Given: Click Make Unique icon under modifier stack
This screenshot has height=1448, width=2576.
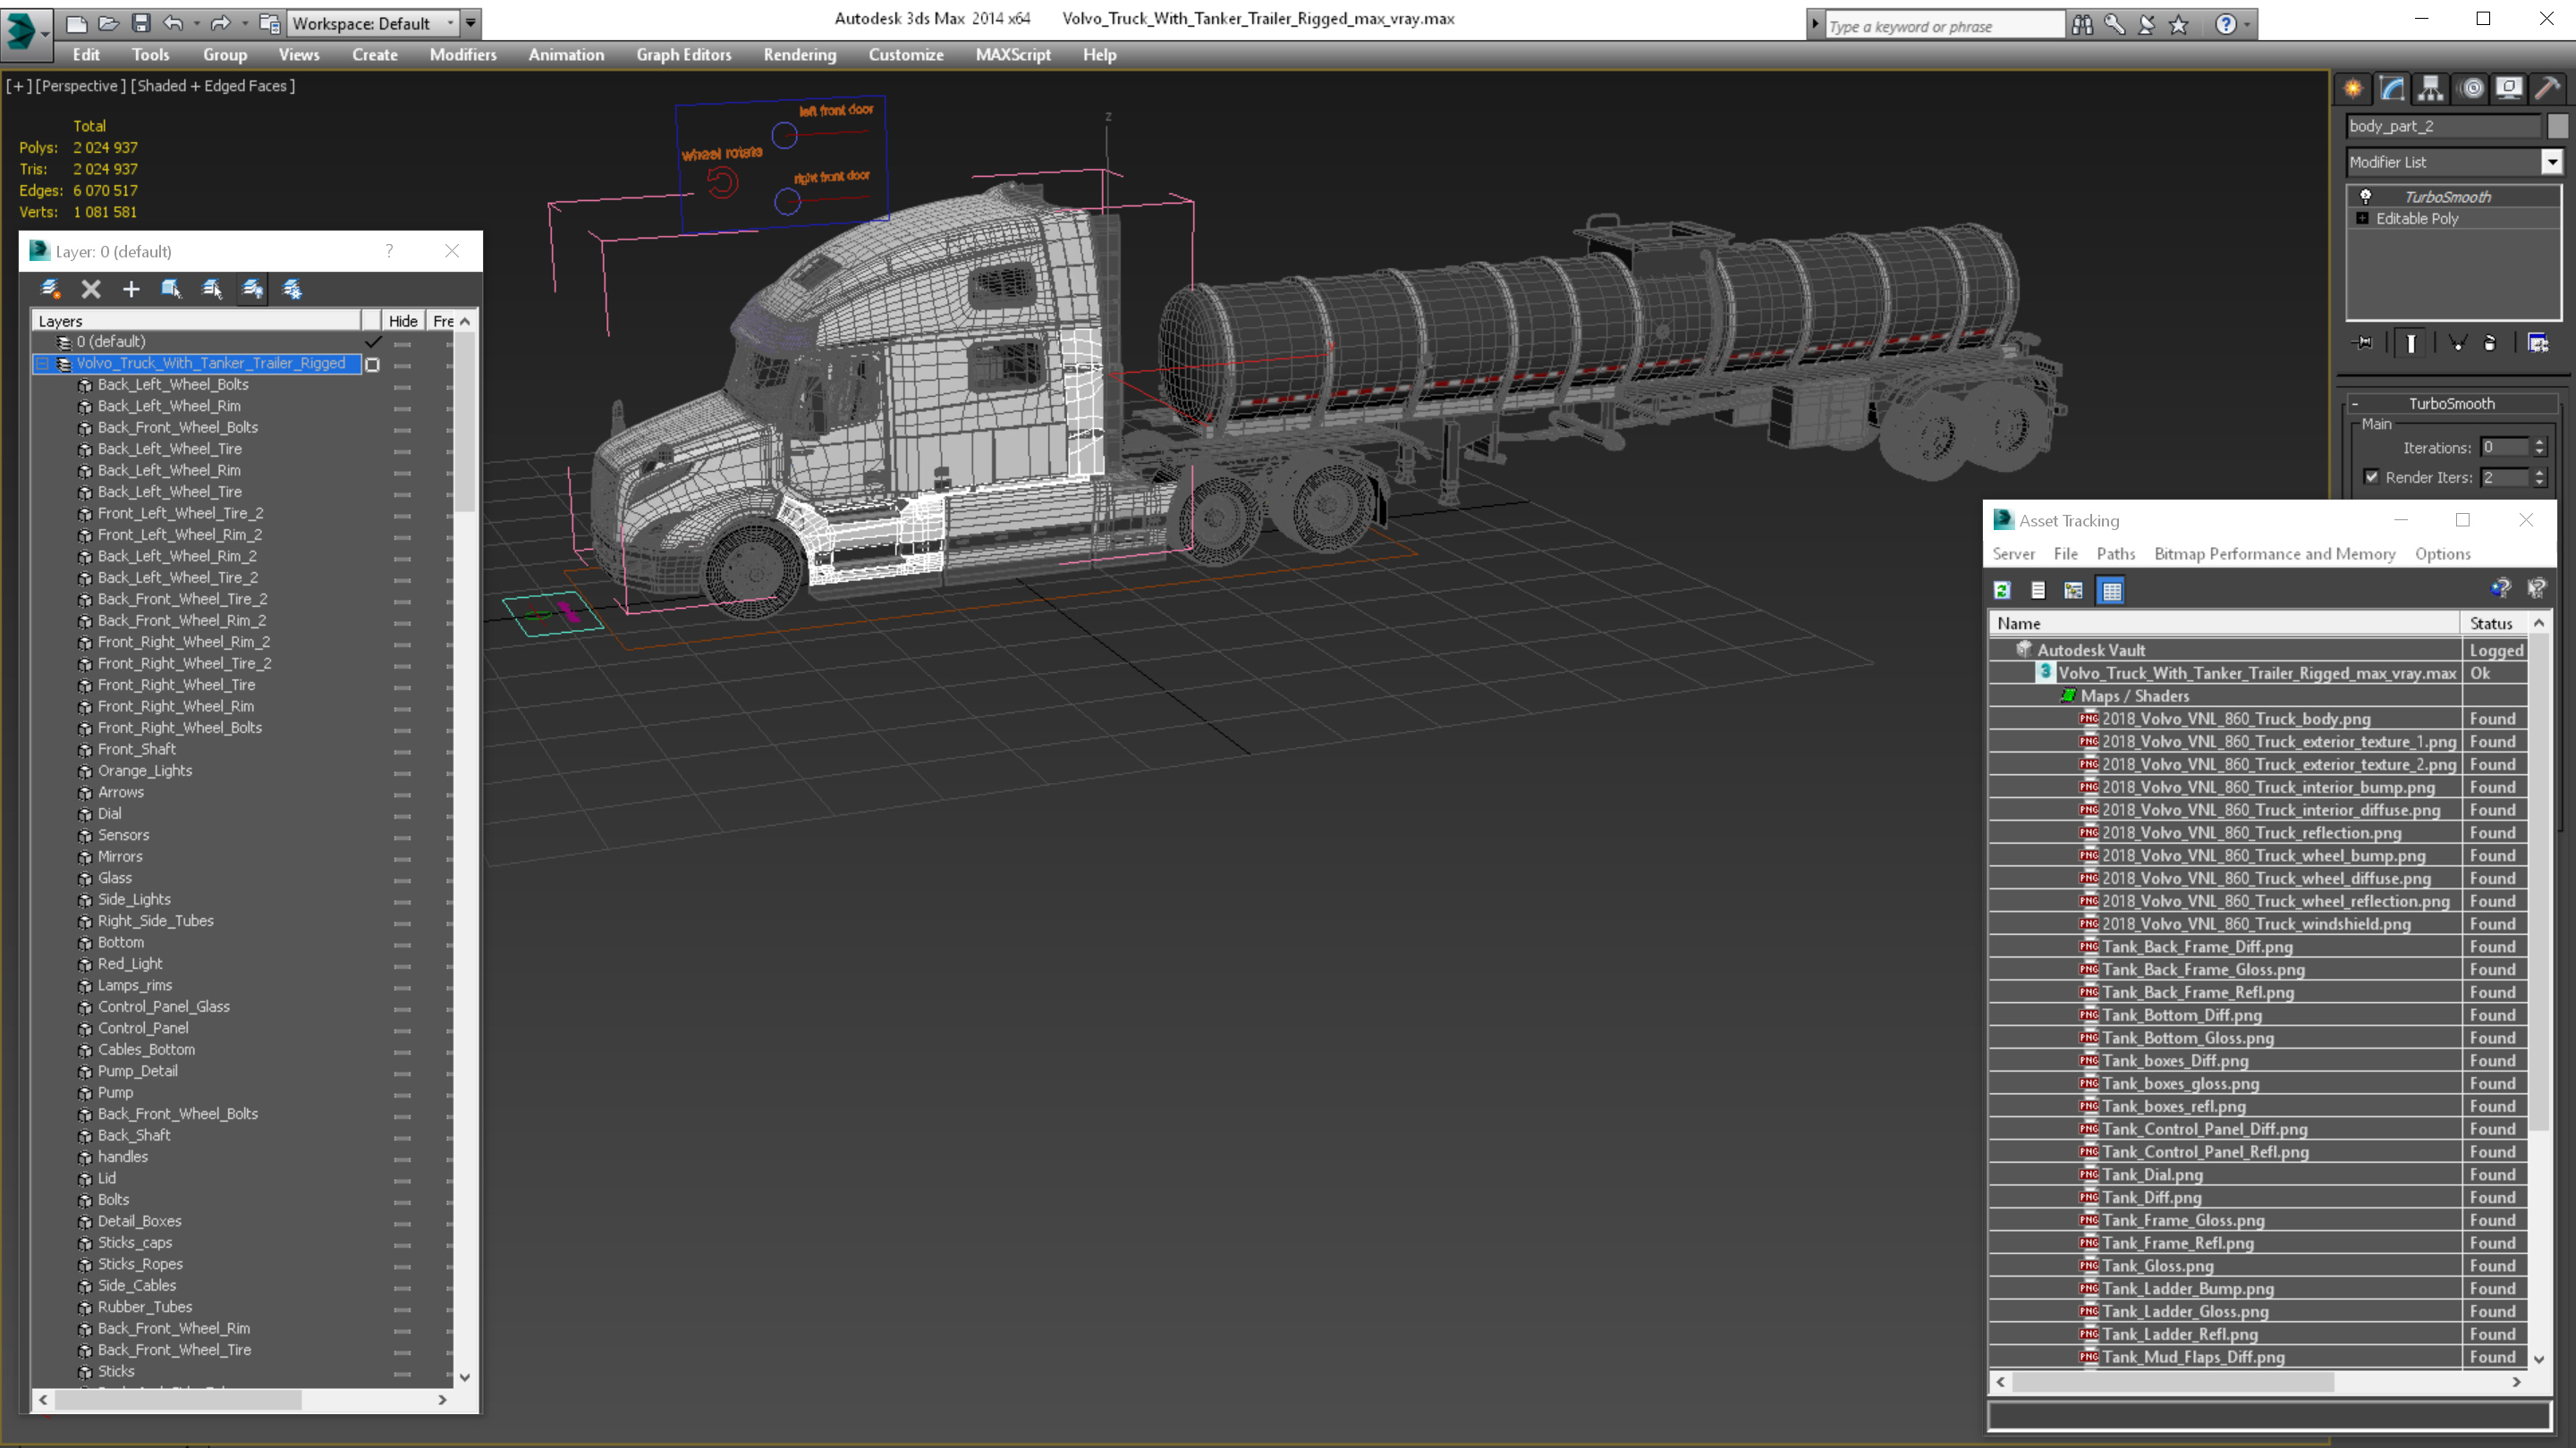Looking at the screenshot, I should 2457,342.
